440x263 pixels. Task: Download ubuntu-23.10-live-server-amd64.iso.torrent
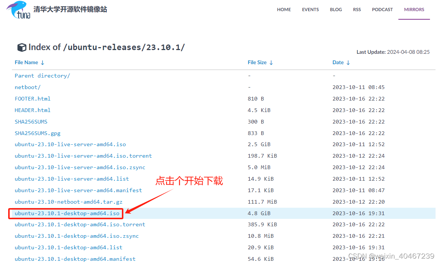tap(83, 156)
